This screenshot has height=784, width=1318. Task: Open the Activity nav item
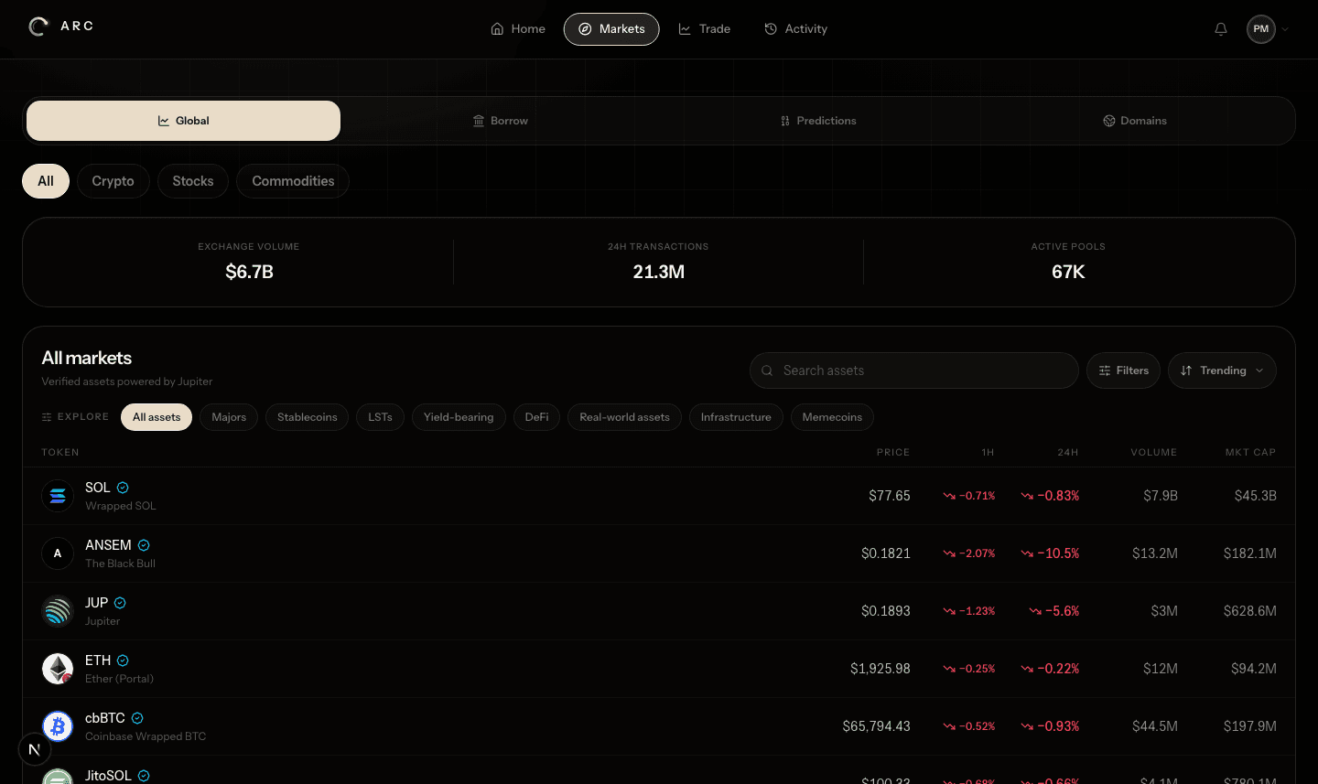795,29
